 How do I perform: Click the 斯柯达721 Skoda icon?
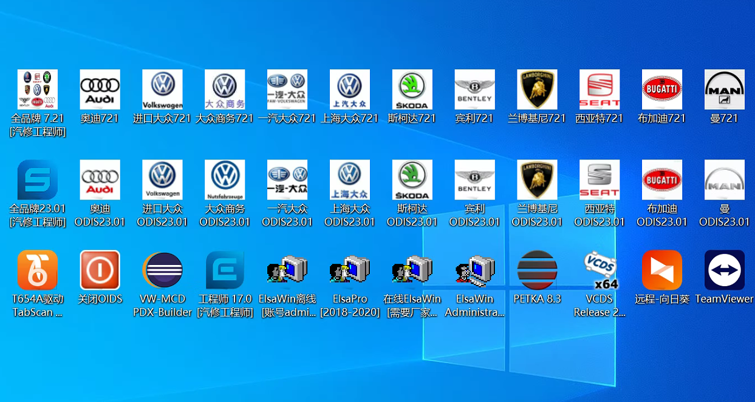click(x=412, y=90)
